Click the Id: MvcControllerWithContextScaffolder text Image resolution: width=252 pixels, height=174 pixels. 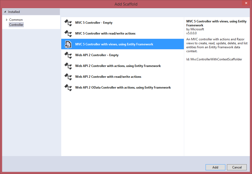(214, 59)
